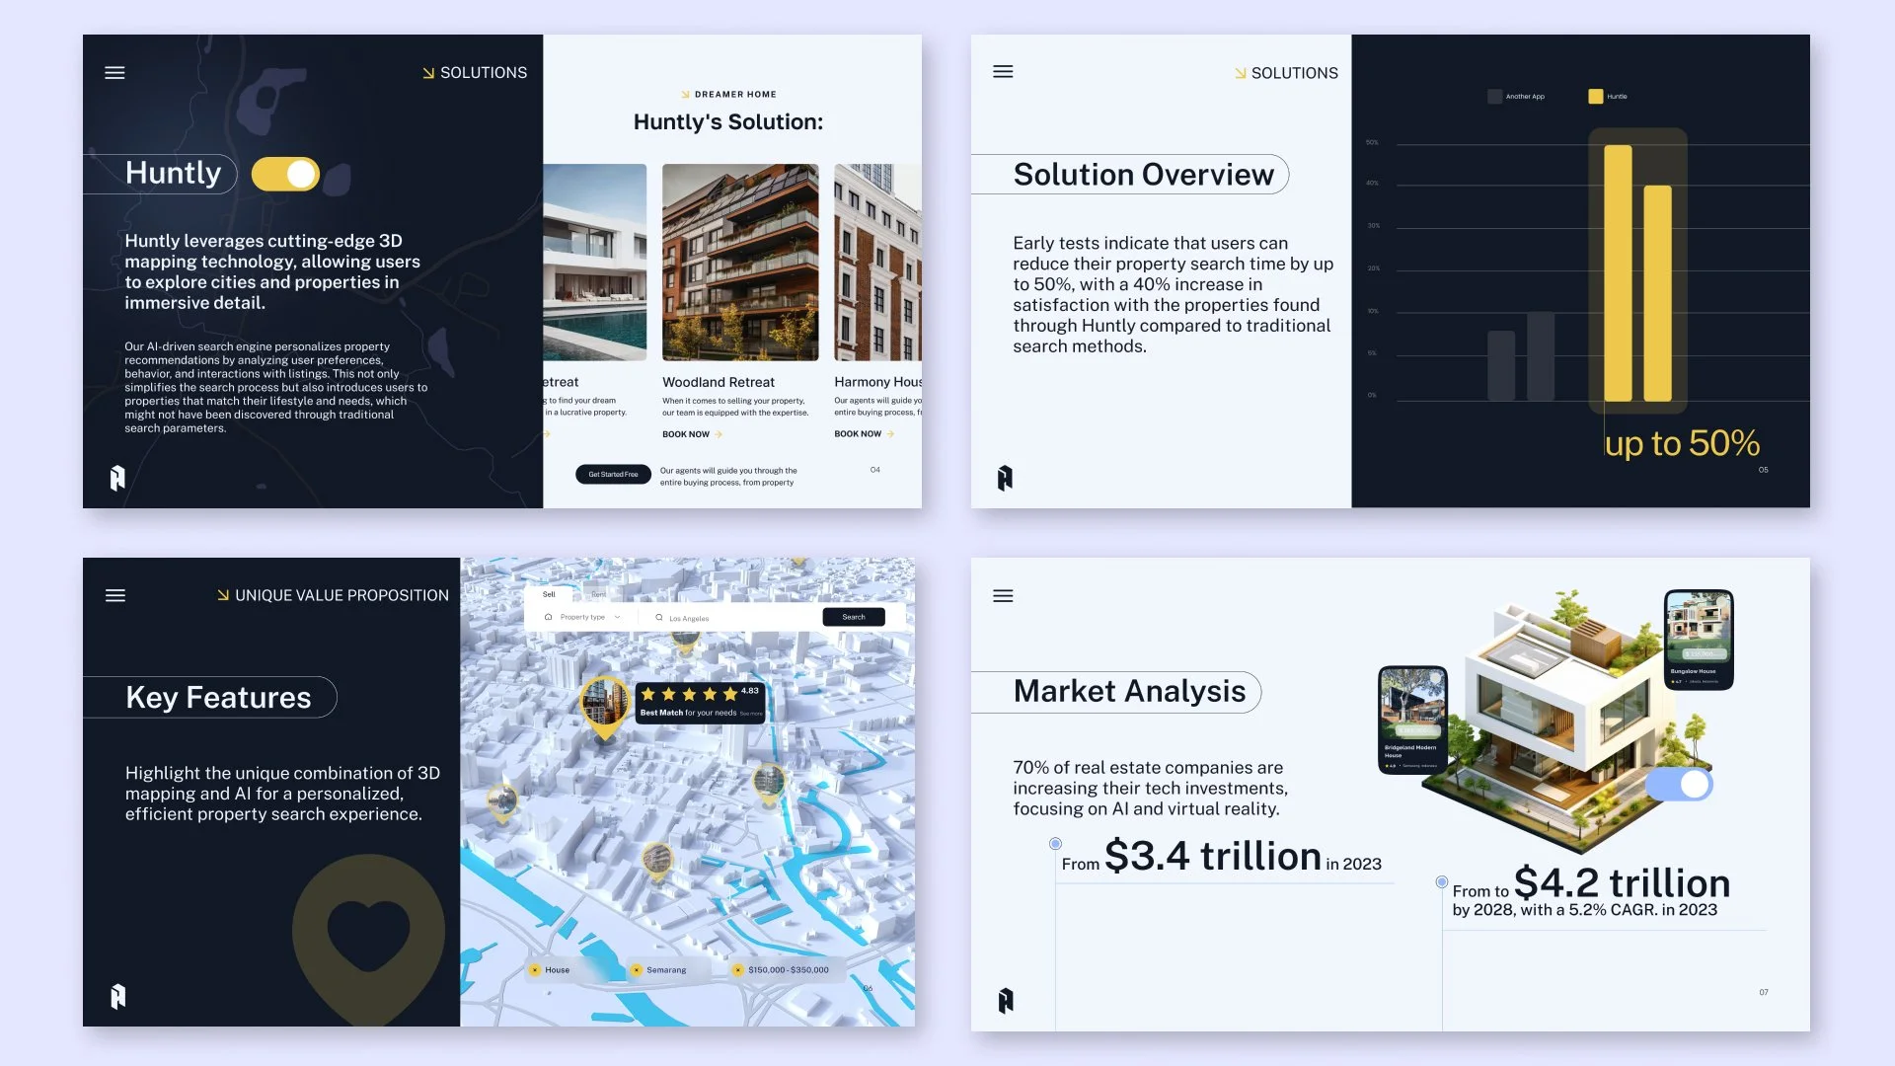Toggle the yellow Huntly switch off
Screen dimensions: 1895x1066
click(286, 175)
